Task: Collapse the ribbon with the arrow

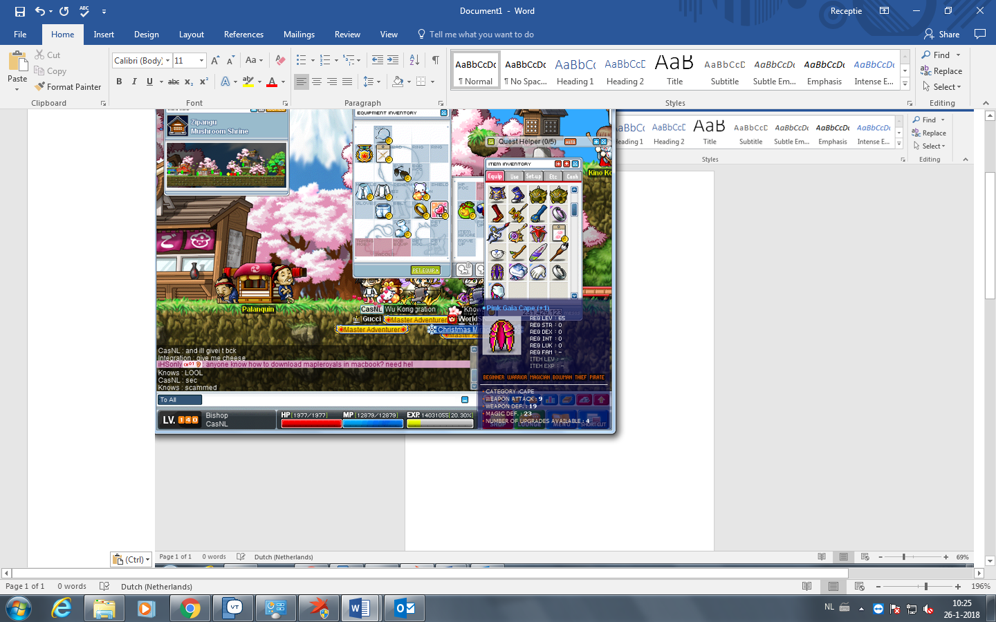Action: (x=986, y=103)
